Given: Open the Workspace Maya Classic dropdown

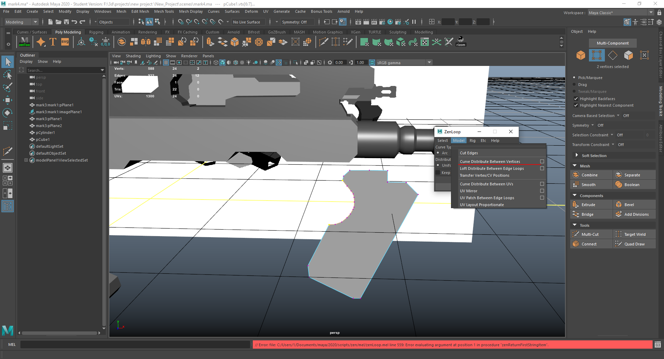Looking at the screenshot, I should point(621,13).
